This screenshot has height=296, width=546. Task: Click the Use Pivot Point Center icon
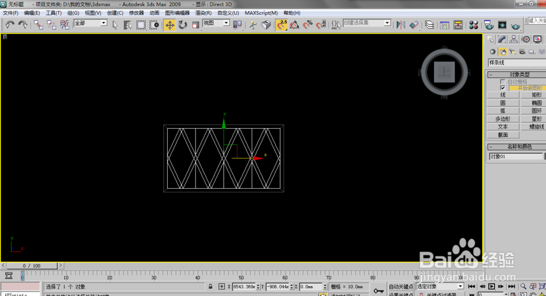click(x=238, y=25)
